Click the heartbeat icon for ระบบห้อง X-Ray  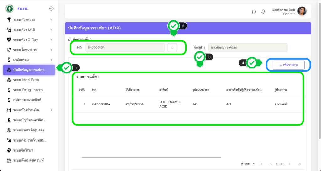tap(9, 40)
